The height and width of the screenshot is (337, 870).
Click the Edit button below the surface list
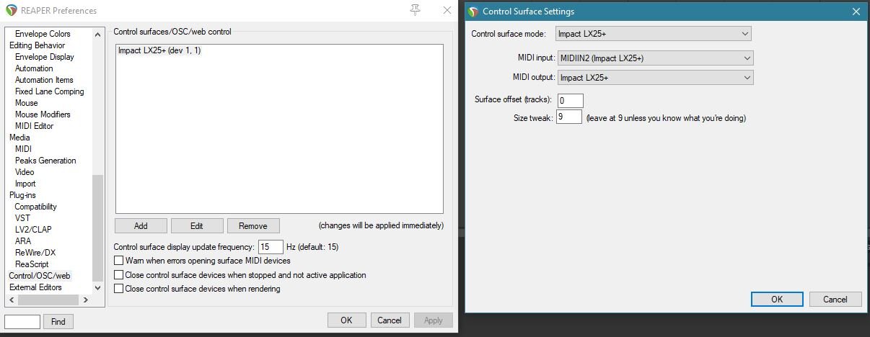pos(196,226)
